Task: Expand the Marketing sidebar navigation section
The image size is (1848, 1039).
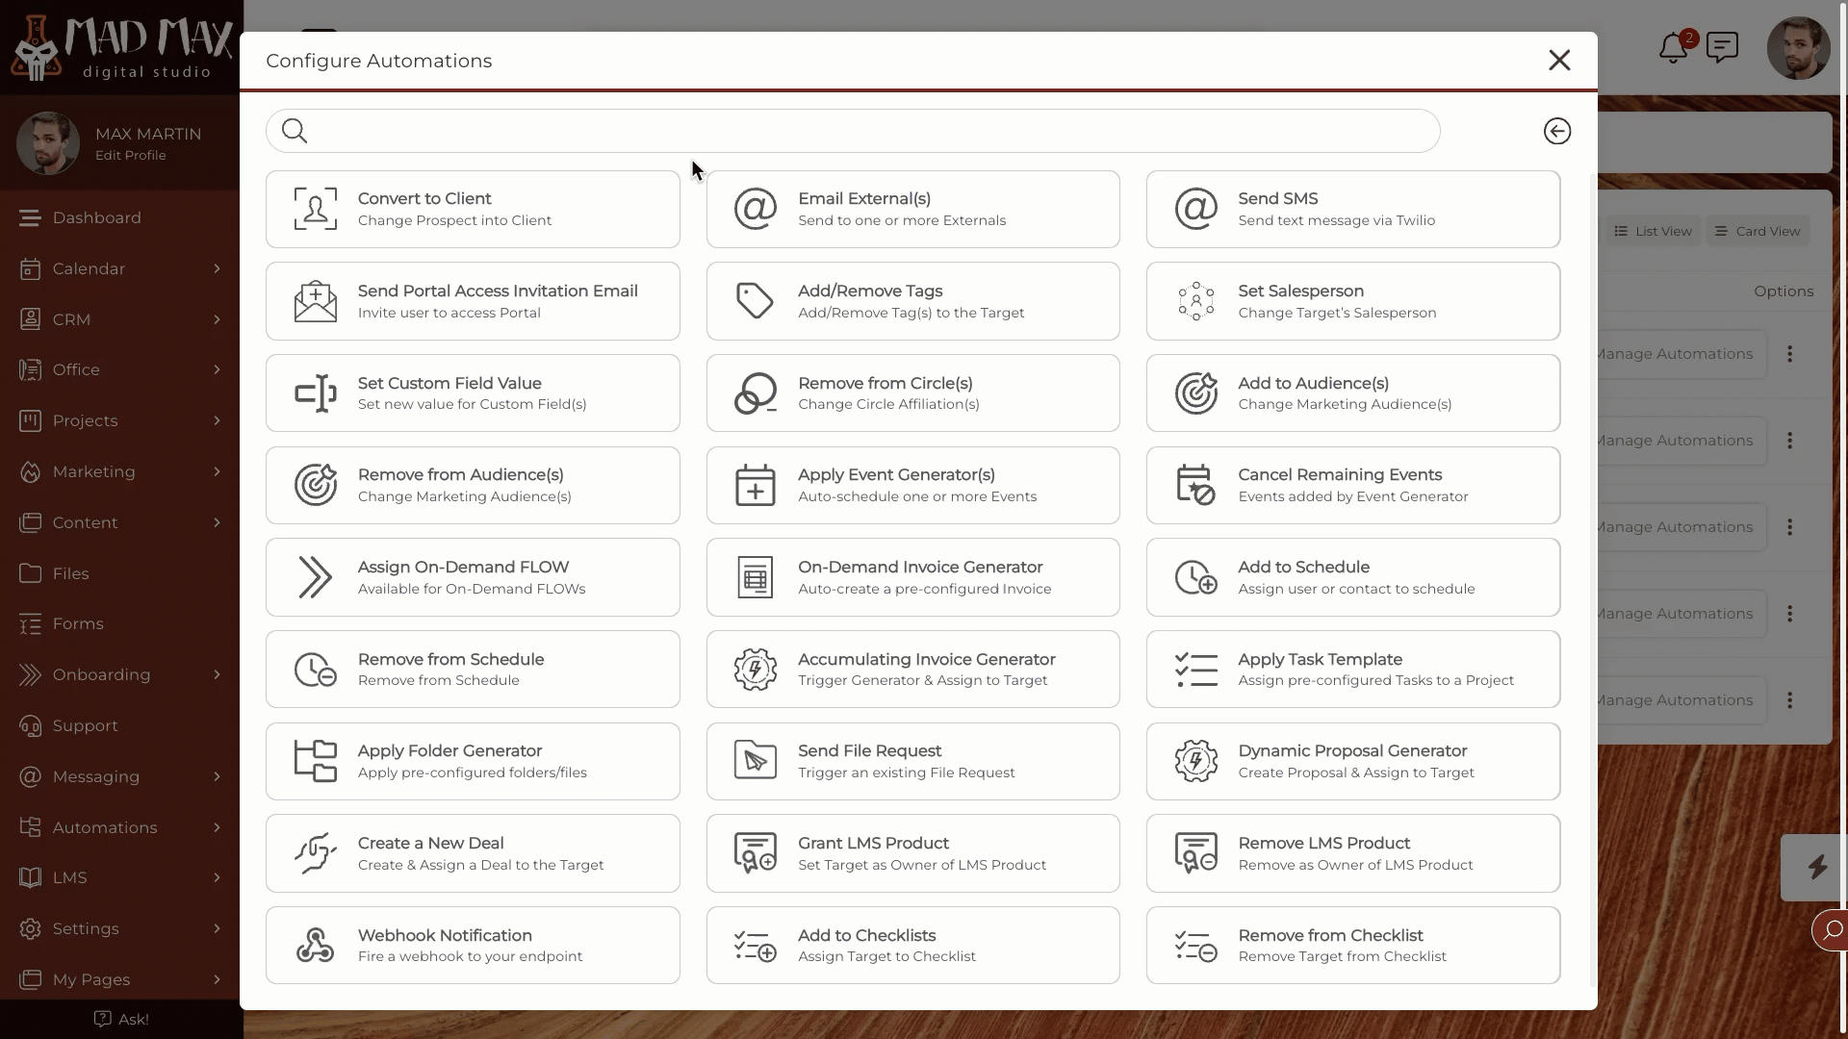Action: 216,470
